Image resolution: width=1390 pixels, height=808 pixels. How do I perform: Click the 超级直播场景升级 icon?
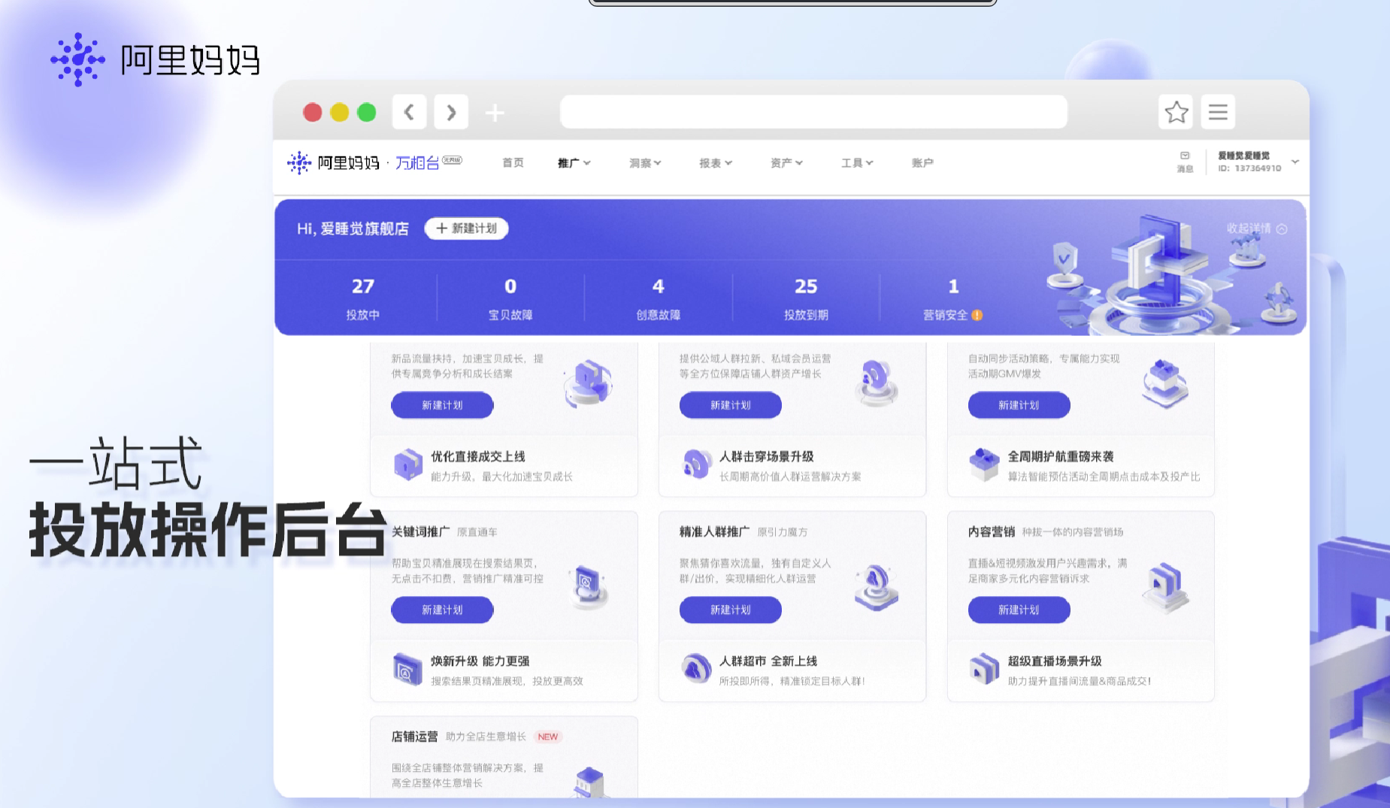[984, 669]
